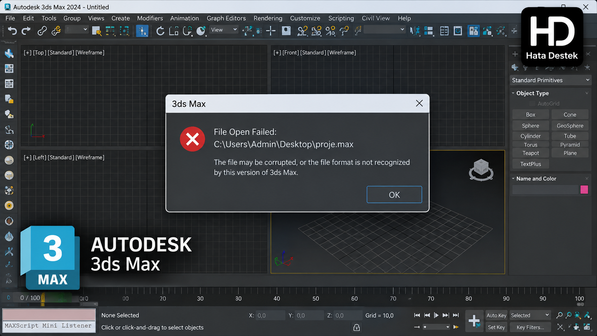Open the Wireframe shading menu in Front viewport

point(342,52)
